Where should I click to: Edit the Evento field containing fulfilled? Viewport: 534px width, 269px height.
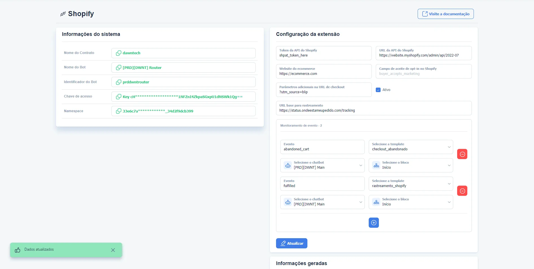322,184
